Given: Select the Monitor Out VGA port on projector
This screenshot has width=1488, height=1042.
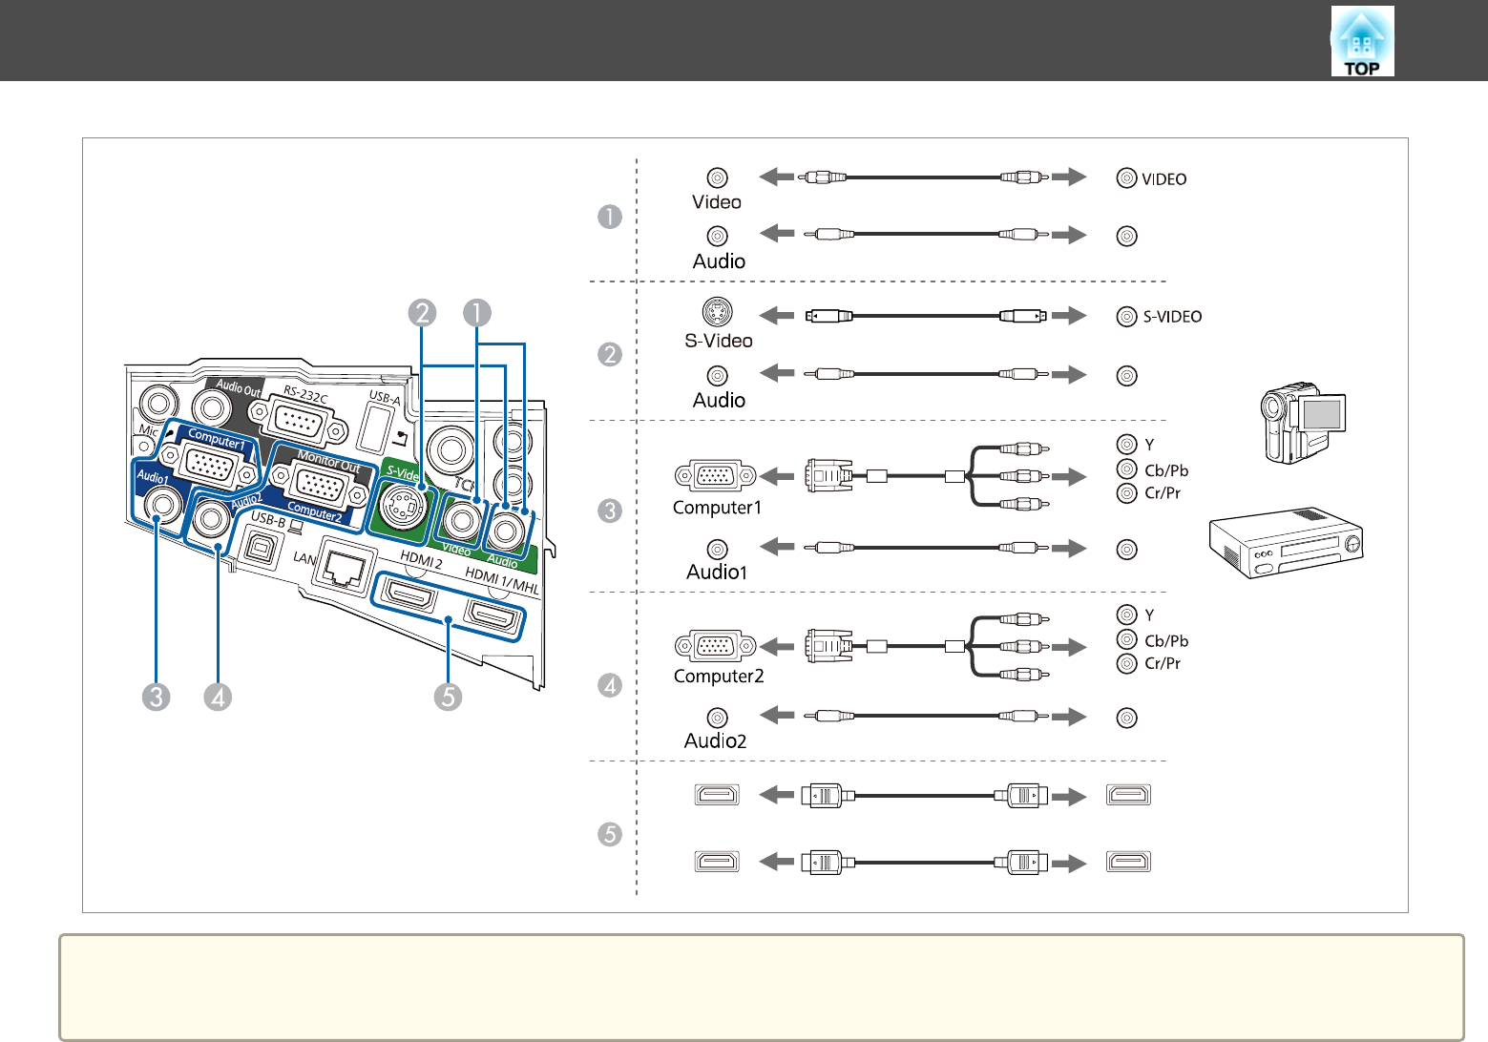Looking at the screenshot, I should [320, 487].
